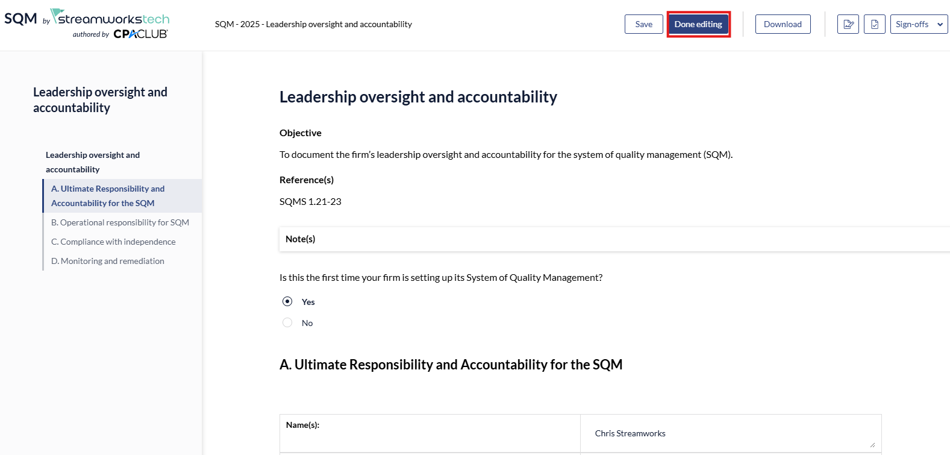Image resolution: width=950 pixels, height=455 pixels.
Task: Select the Yes radio button
Action: point(287,301)
